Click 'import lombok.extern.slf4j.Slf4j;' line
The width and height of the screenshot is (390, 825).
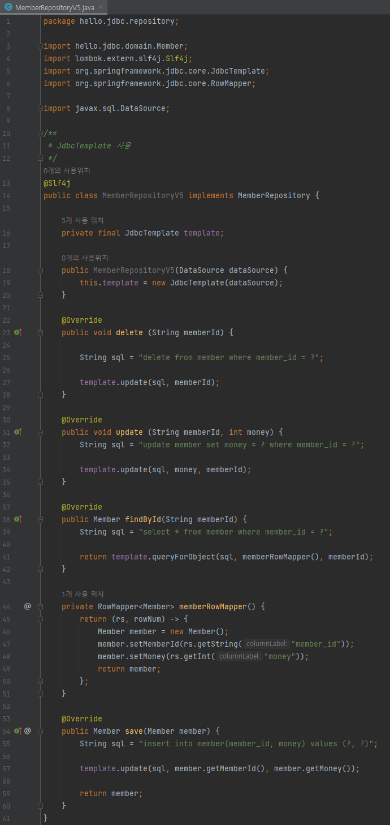pyautogui.click(x=118, y=58)
